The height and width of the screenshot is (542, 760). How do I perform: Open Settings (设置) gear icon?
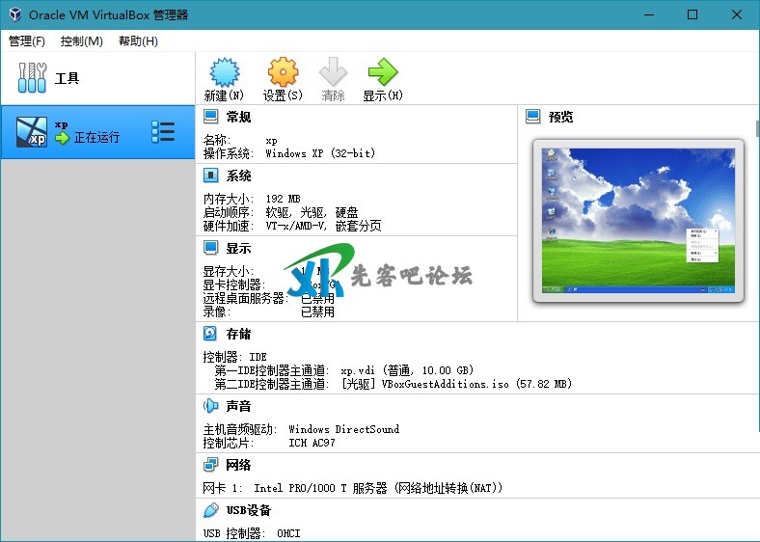(283, 72)
